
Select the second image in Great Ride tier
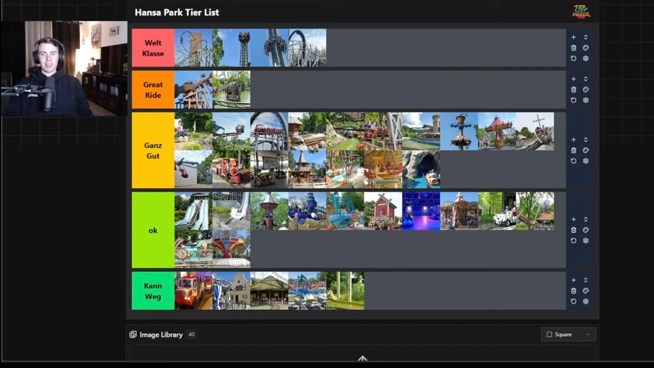231,89
